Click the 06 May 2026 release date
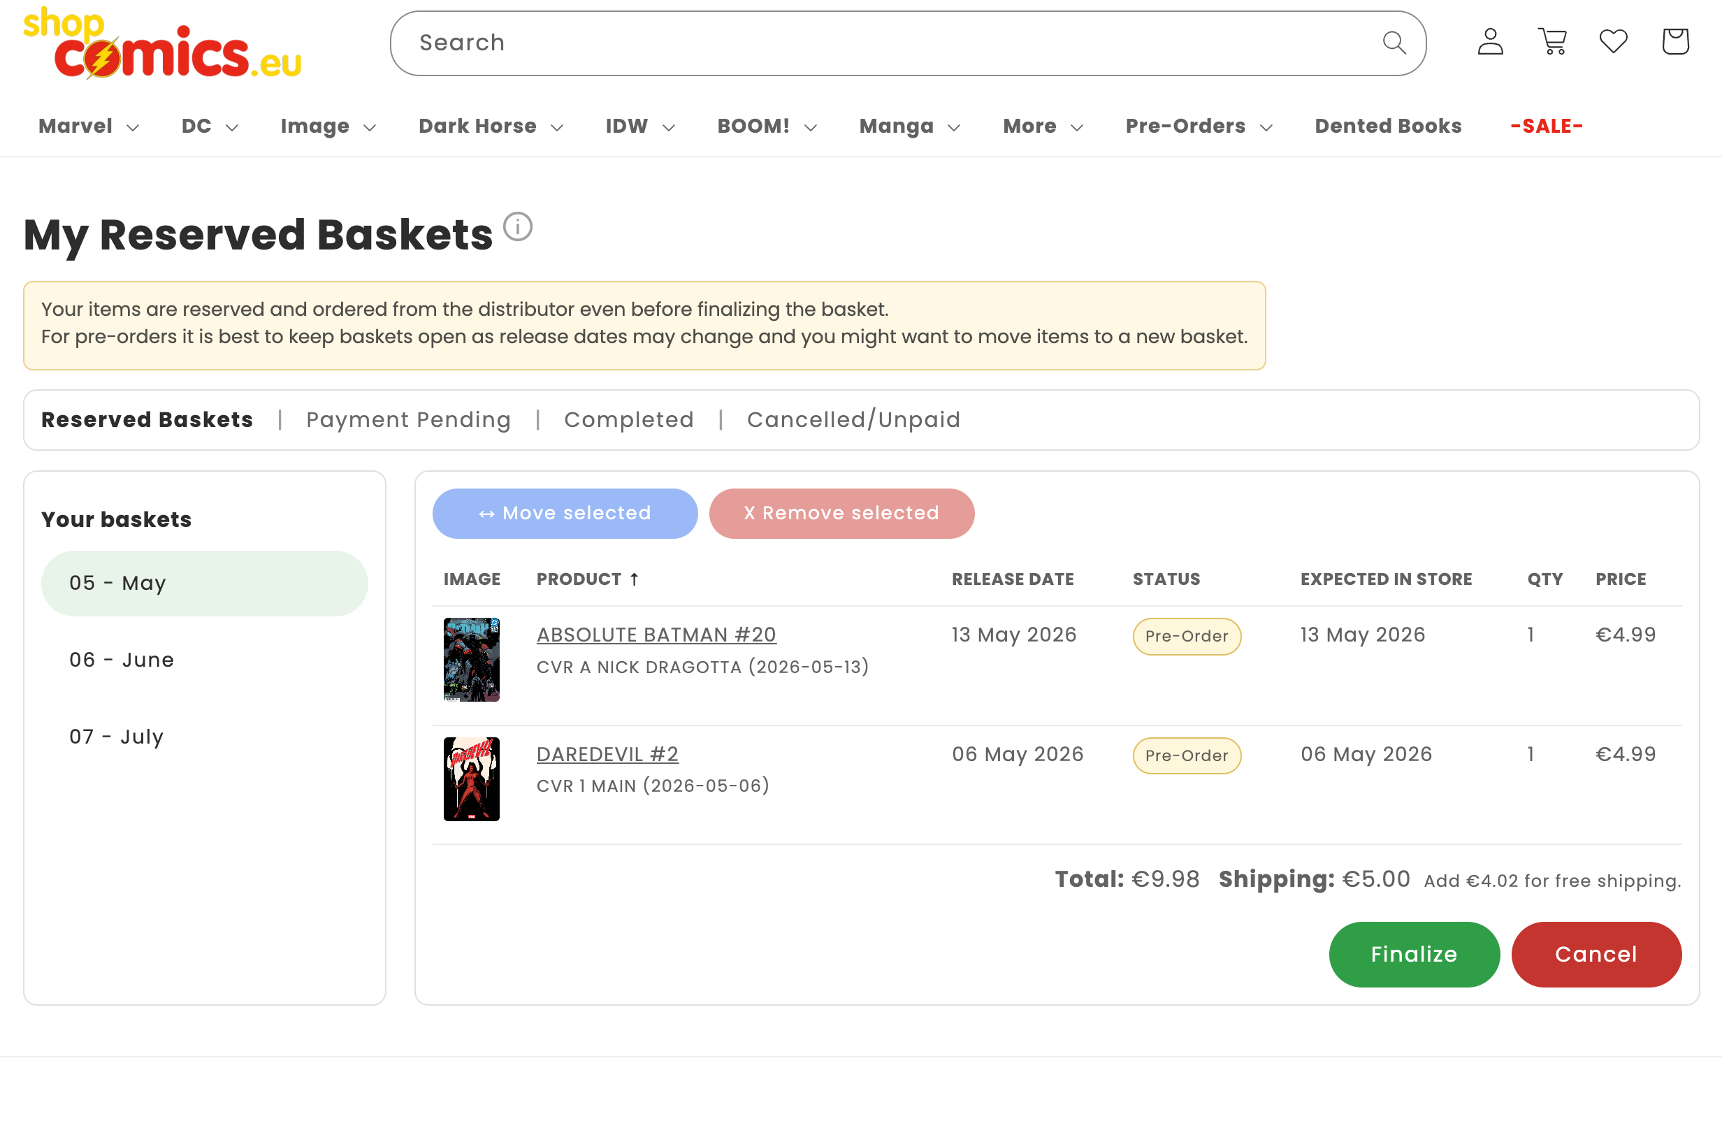Screen dimensions: 1722x1121 pos(1018,754)
